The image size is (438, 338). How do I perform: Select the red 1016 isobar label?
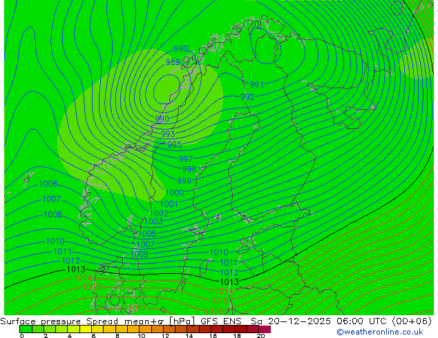click(213, 311)
